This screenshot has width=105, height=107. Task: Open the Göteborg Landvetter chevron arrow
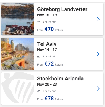[x=98, y=19]
